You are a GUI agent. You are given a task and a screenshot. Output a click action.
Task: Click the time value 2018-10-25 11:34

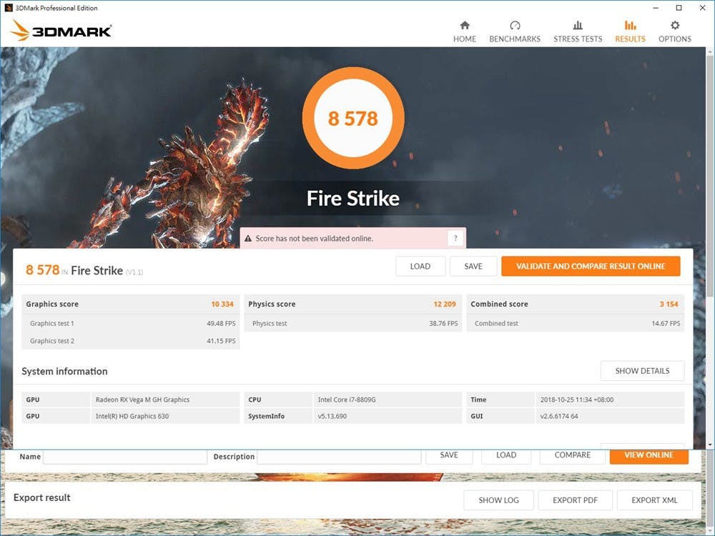(577, 399)
